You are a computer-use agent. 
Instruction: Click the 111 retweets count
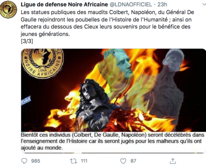pyautogui.click(x=84, y=161)
